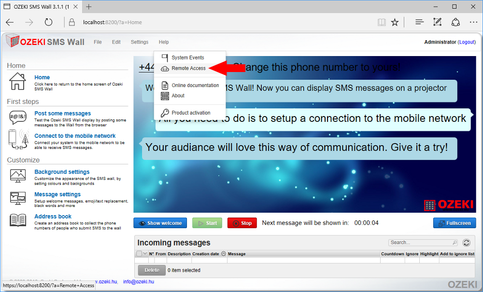This screenshot has width=483, height=292.
Task: Click the Highlight column header
Action: 429,254
